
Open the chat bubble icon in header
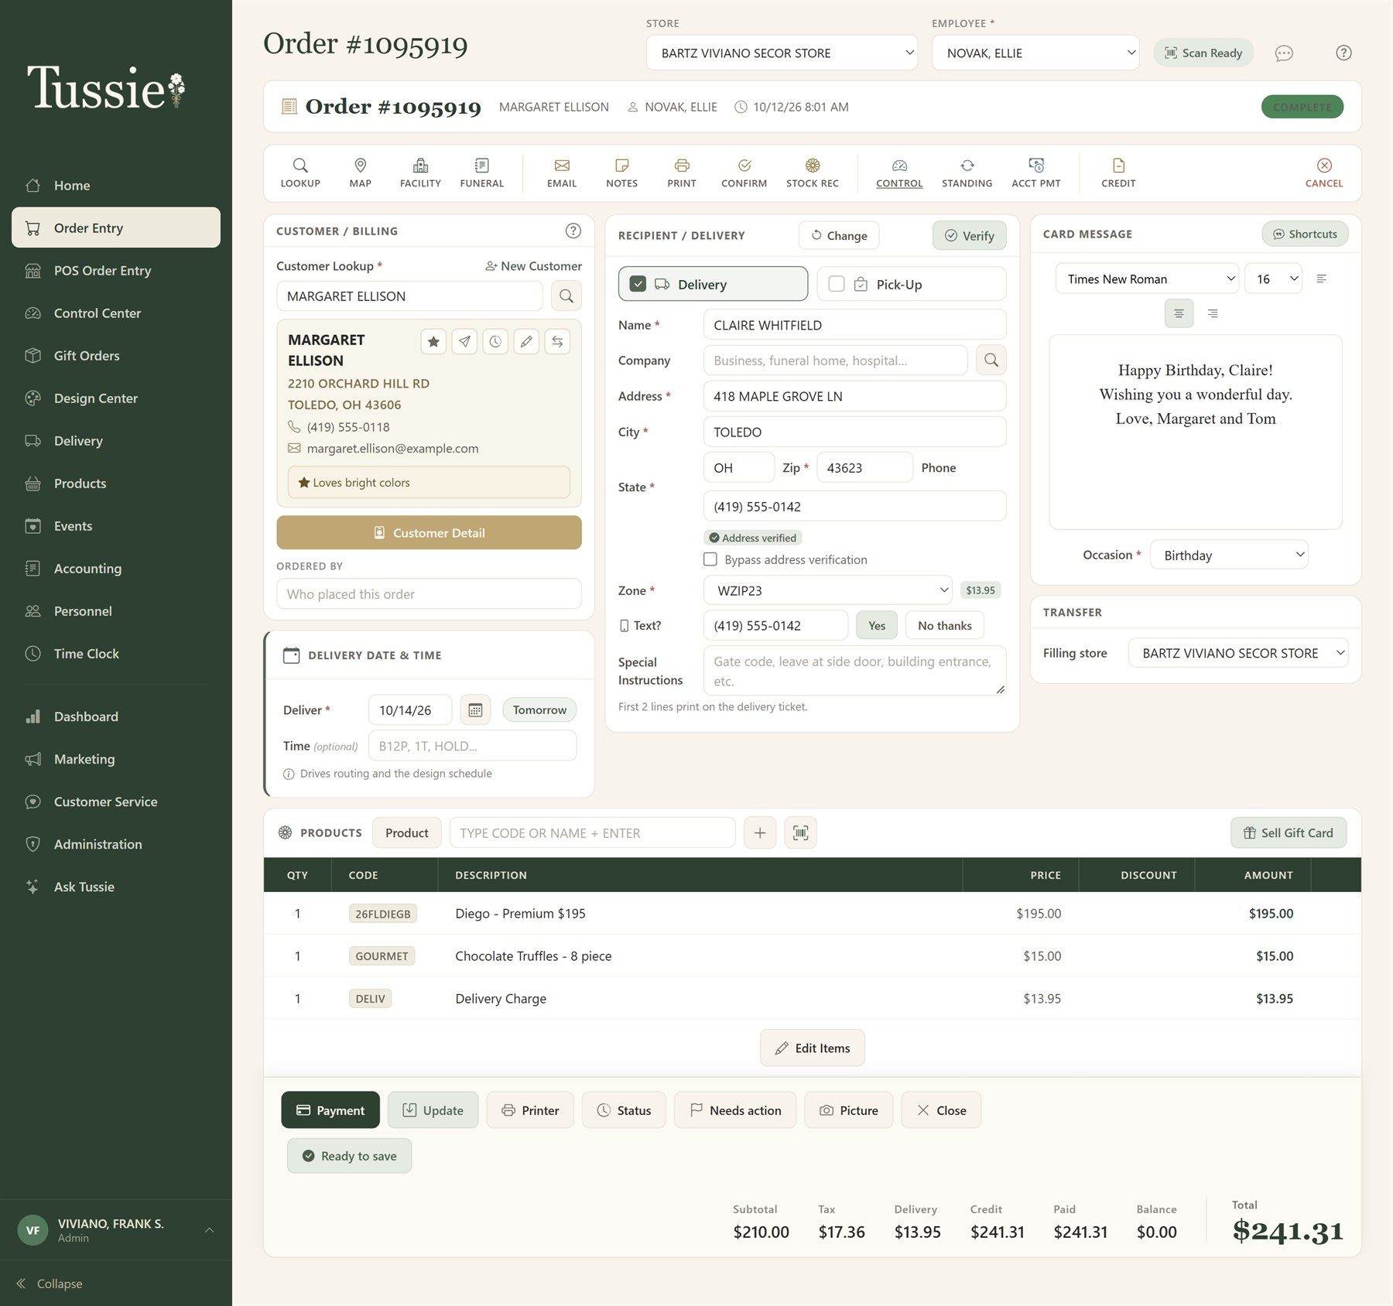click(1284, 53)
